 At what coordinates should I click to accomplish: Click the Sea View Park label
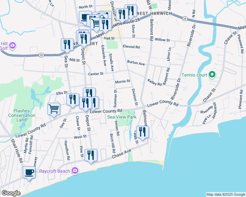pyautogui.click(x=122, y=117)
